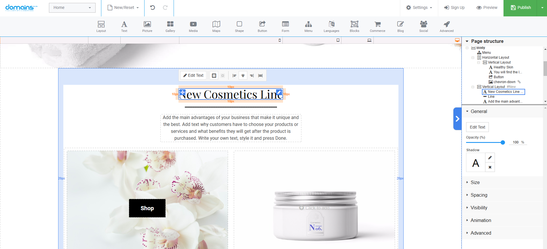Collapse the Vertical Layout #New tree node
The width and height of the screenshot is (547, 249).
point(473,87)
